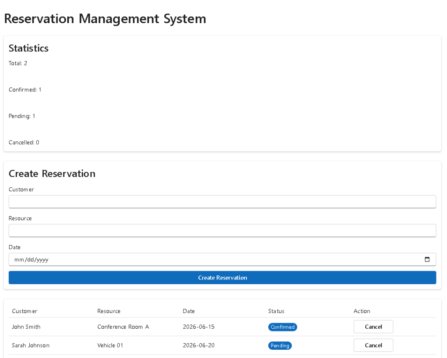
Task: Click 'Conference Room A' resource cell
Action: click(x=123, y=327)
